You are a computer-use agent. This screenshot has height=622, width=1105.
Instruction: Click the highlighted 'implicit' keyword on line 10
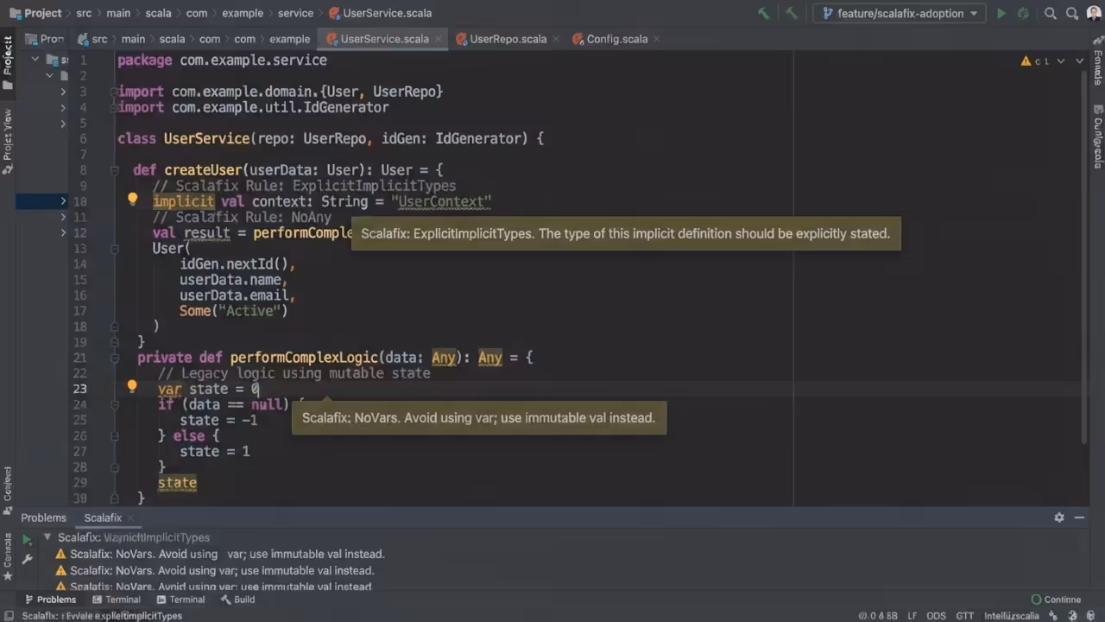pos(183,201)
